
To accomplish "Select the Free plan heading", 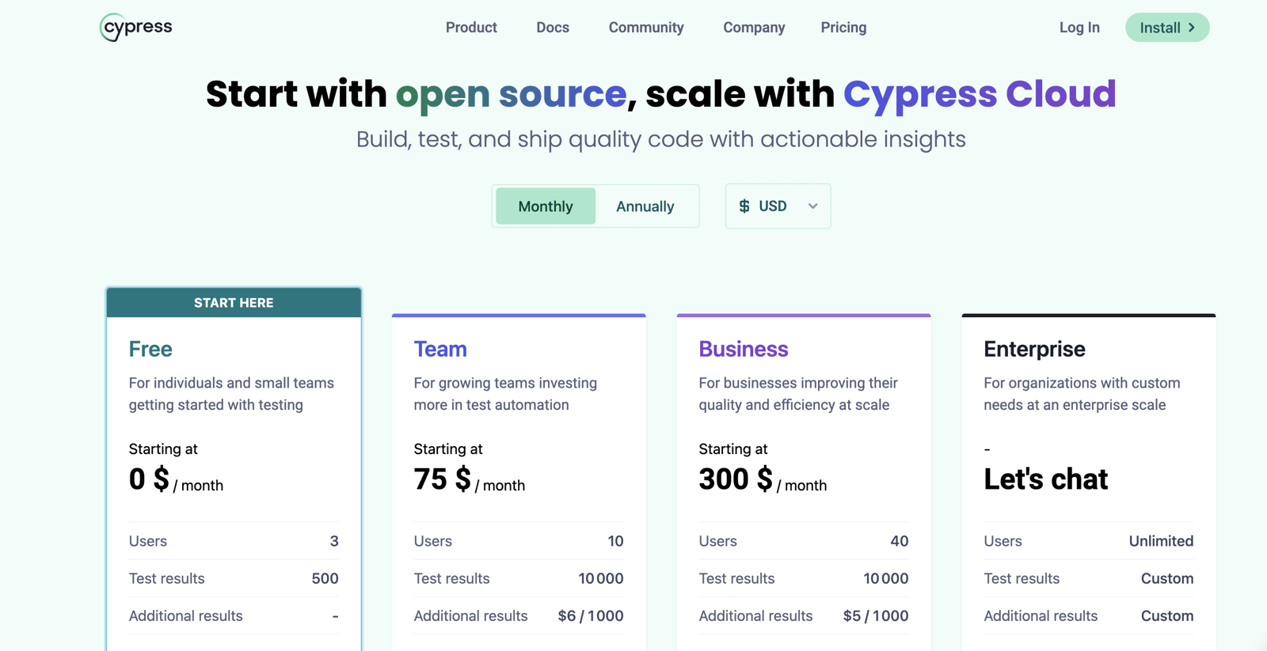I will click(150, 349).
